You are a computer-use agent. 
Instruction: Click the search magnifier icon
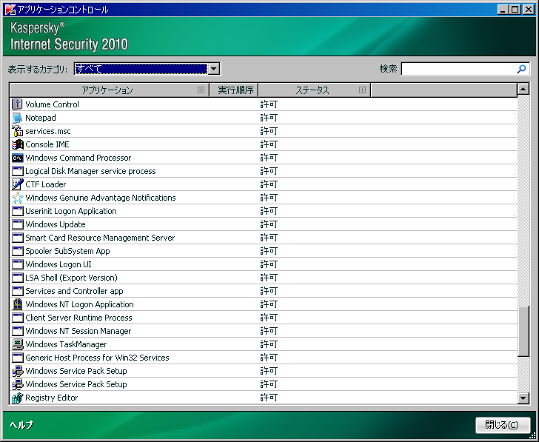point(521,69)
